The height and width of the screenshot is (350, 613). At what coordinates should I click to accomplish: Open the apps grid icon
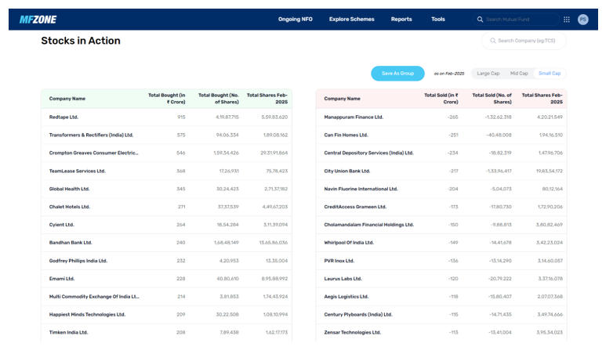pos(567,20)
